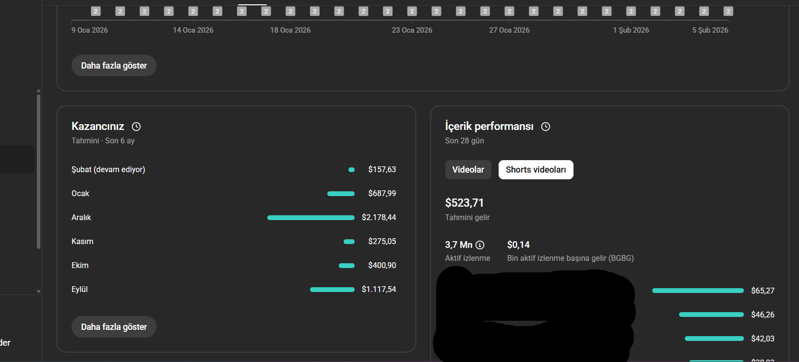799x362 pixels.
Task: Select the video marker above 14 Oca 2026
Action: [193, 11]
